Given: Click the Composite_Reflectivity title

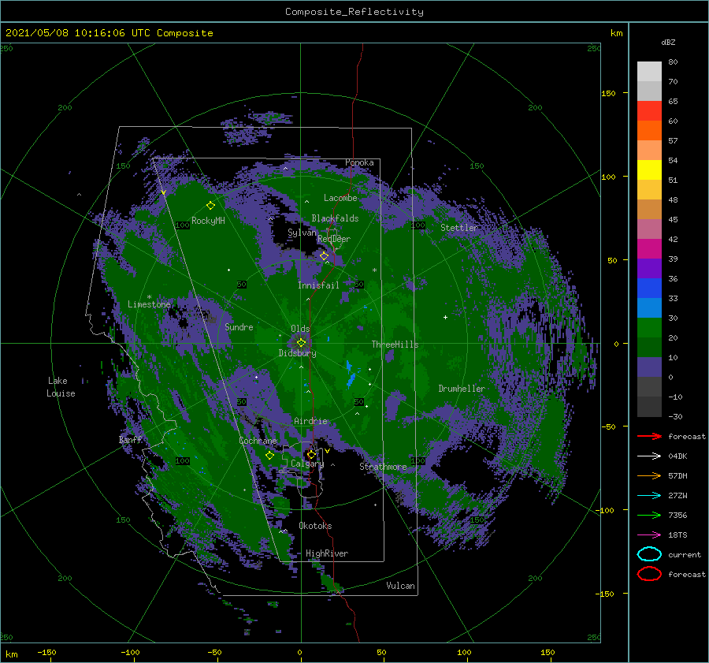Looking at the screenshot, I should coord(354,12).
